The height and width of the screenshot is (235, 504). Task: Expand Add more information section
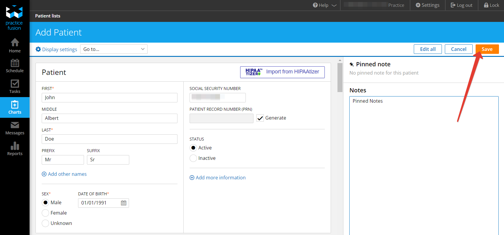coord(218,178)
